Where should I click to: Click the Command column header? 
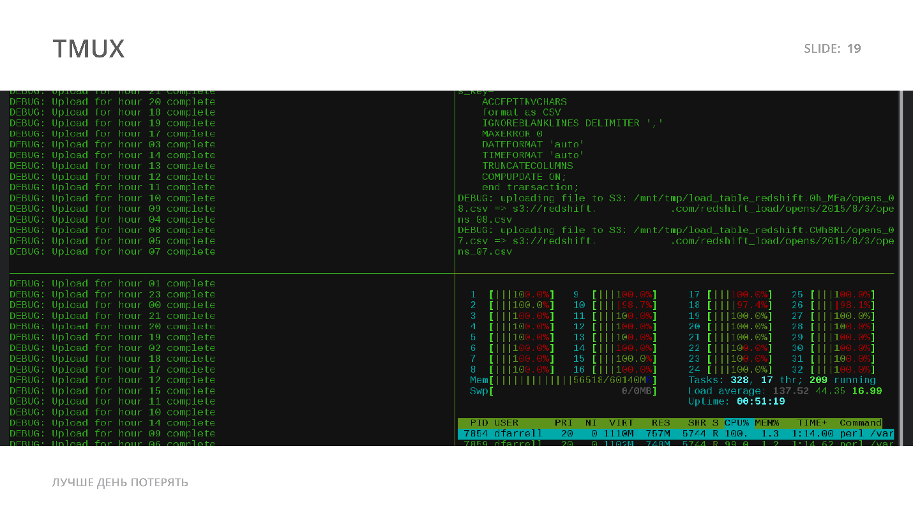[x=861, y=422]
